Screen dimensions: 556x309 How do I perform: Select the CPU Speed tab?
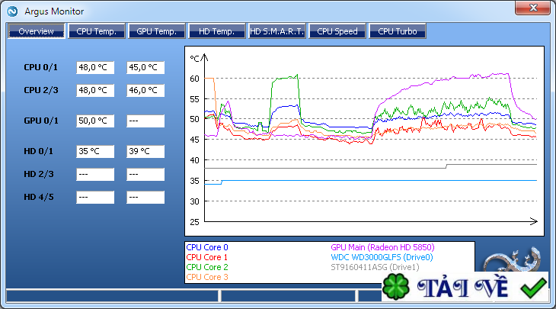point(337,31)
